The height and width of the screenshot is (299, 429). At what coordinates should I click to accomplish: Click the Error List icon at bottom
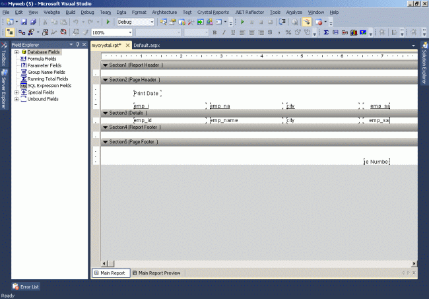click(x=16, y=286)
